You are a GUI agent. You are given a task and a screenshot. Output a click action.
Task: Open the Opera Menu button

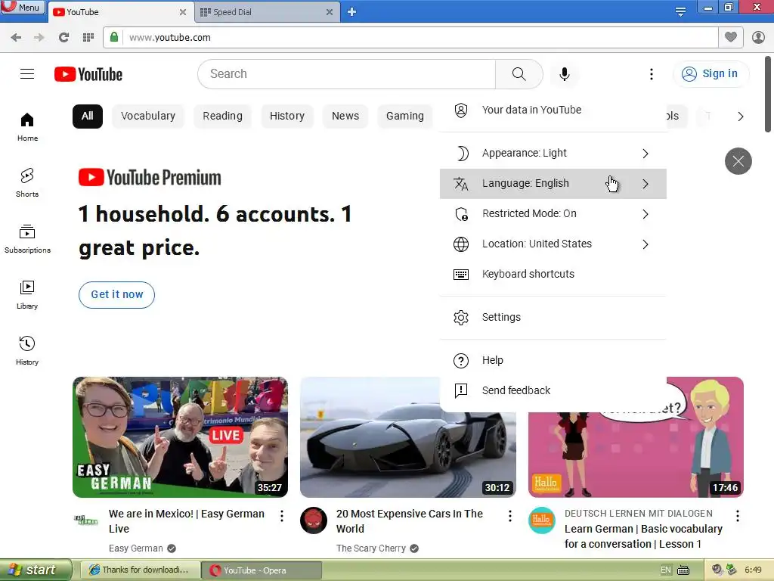click(x=23, y=8)
